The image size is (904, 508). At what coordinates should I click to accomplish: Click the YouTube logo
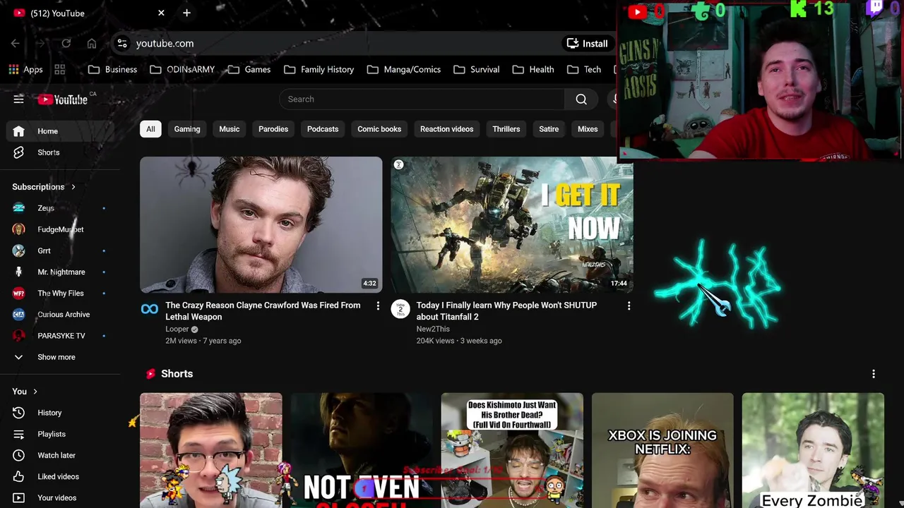(x=63, y=99)
